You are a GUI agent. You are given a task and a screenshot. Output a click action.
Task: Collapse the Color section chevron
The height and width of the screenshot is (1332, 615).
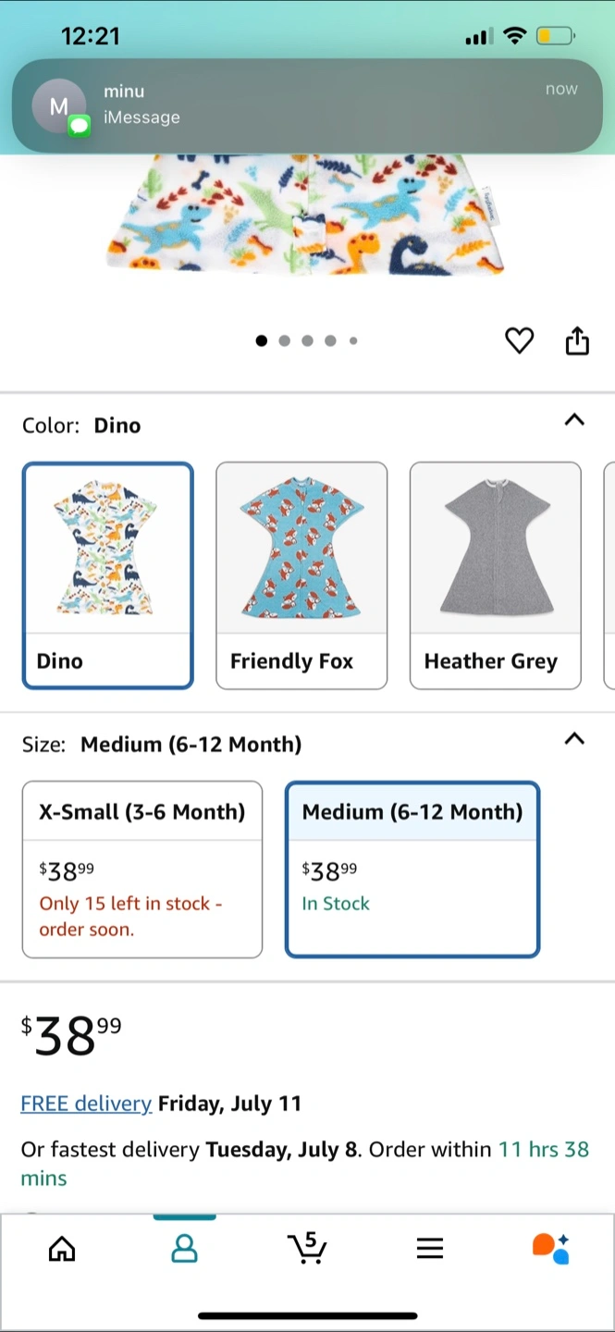[x=574, y=420]
